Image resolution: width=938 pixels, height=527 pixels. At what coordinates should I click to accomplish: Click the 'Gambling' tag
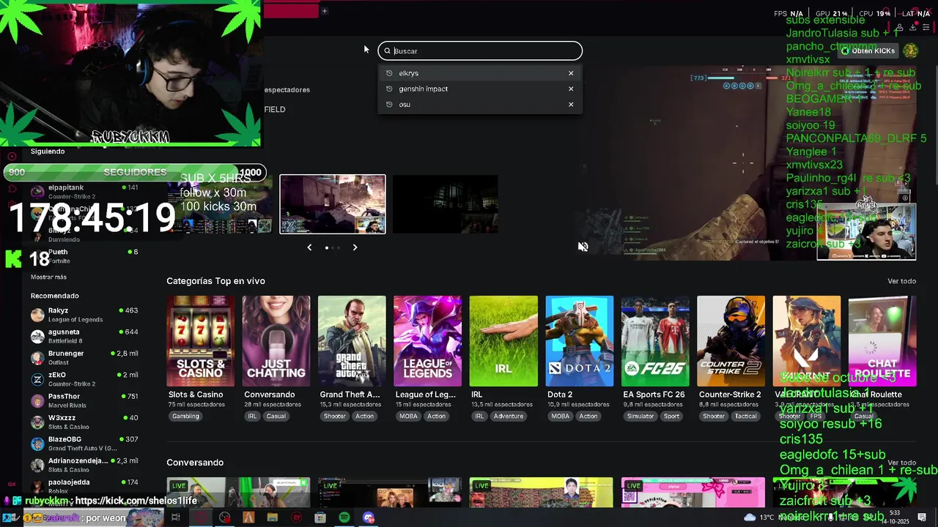tap(185, 416)
